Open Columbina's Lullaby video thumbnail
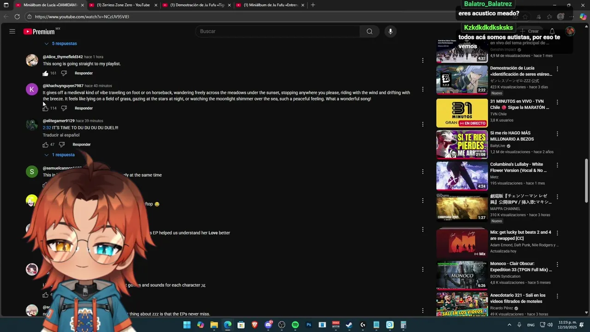Viewport: 590px width, 332px height. tap(462, 176)
